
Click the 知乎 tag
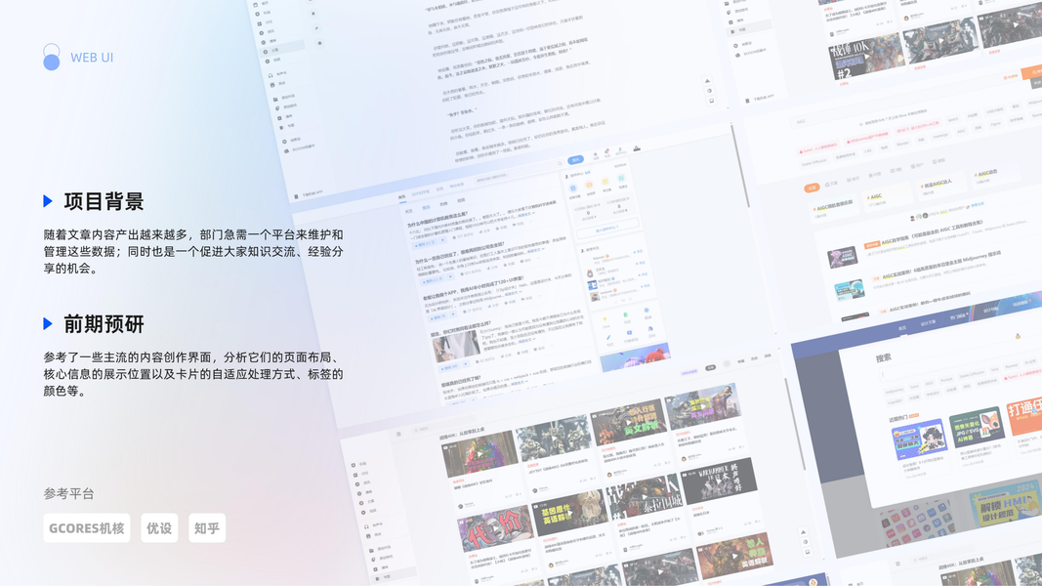[207, 528]
